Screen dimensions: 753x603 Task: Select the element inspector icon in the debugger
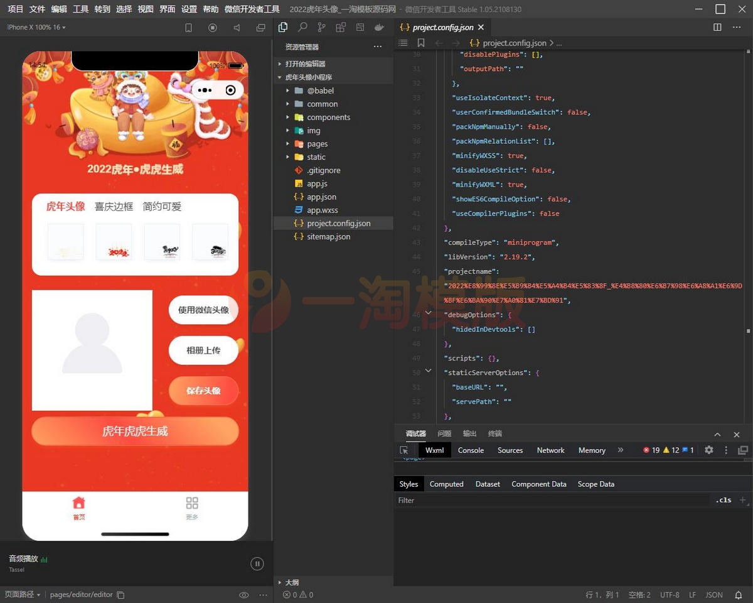click(404, 450)
